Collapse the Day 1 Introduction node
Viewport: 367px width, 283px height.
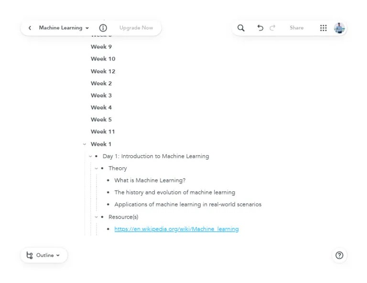click(90, 156)
